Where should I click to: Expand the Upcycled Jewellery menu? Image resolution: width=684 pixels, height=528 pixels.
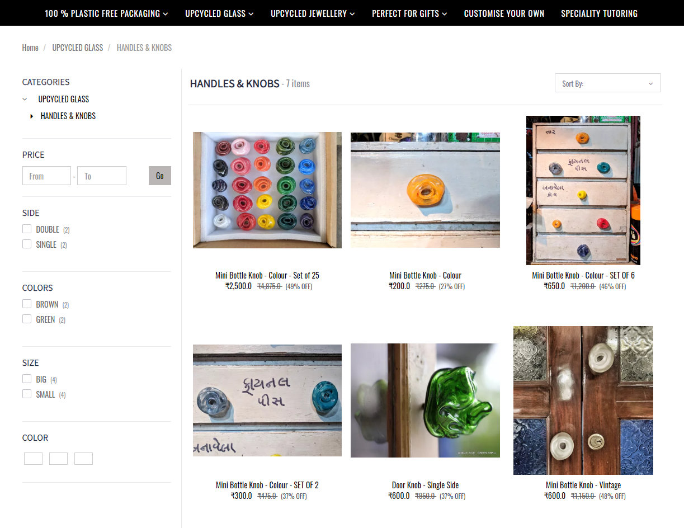pyautogui.click(x=313, y=13)
